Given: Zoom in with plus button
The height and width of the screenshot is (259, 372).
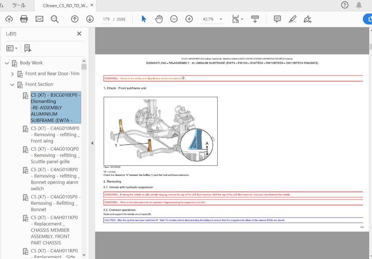Looking at the screenshot, I should (x=189, y=19).
